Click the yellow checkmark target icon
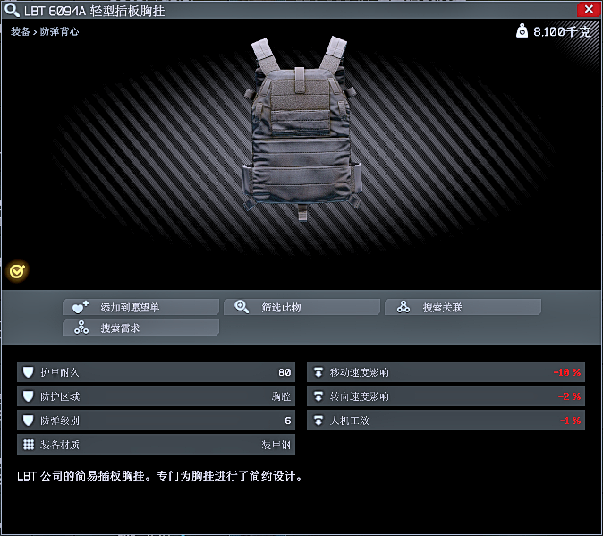Image resolution: width=603 pixels, height=536 pixels. [17, 271]
